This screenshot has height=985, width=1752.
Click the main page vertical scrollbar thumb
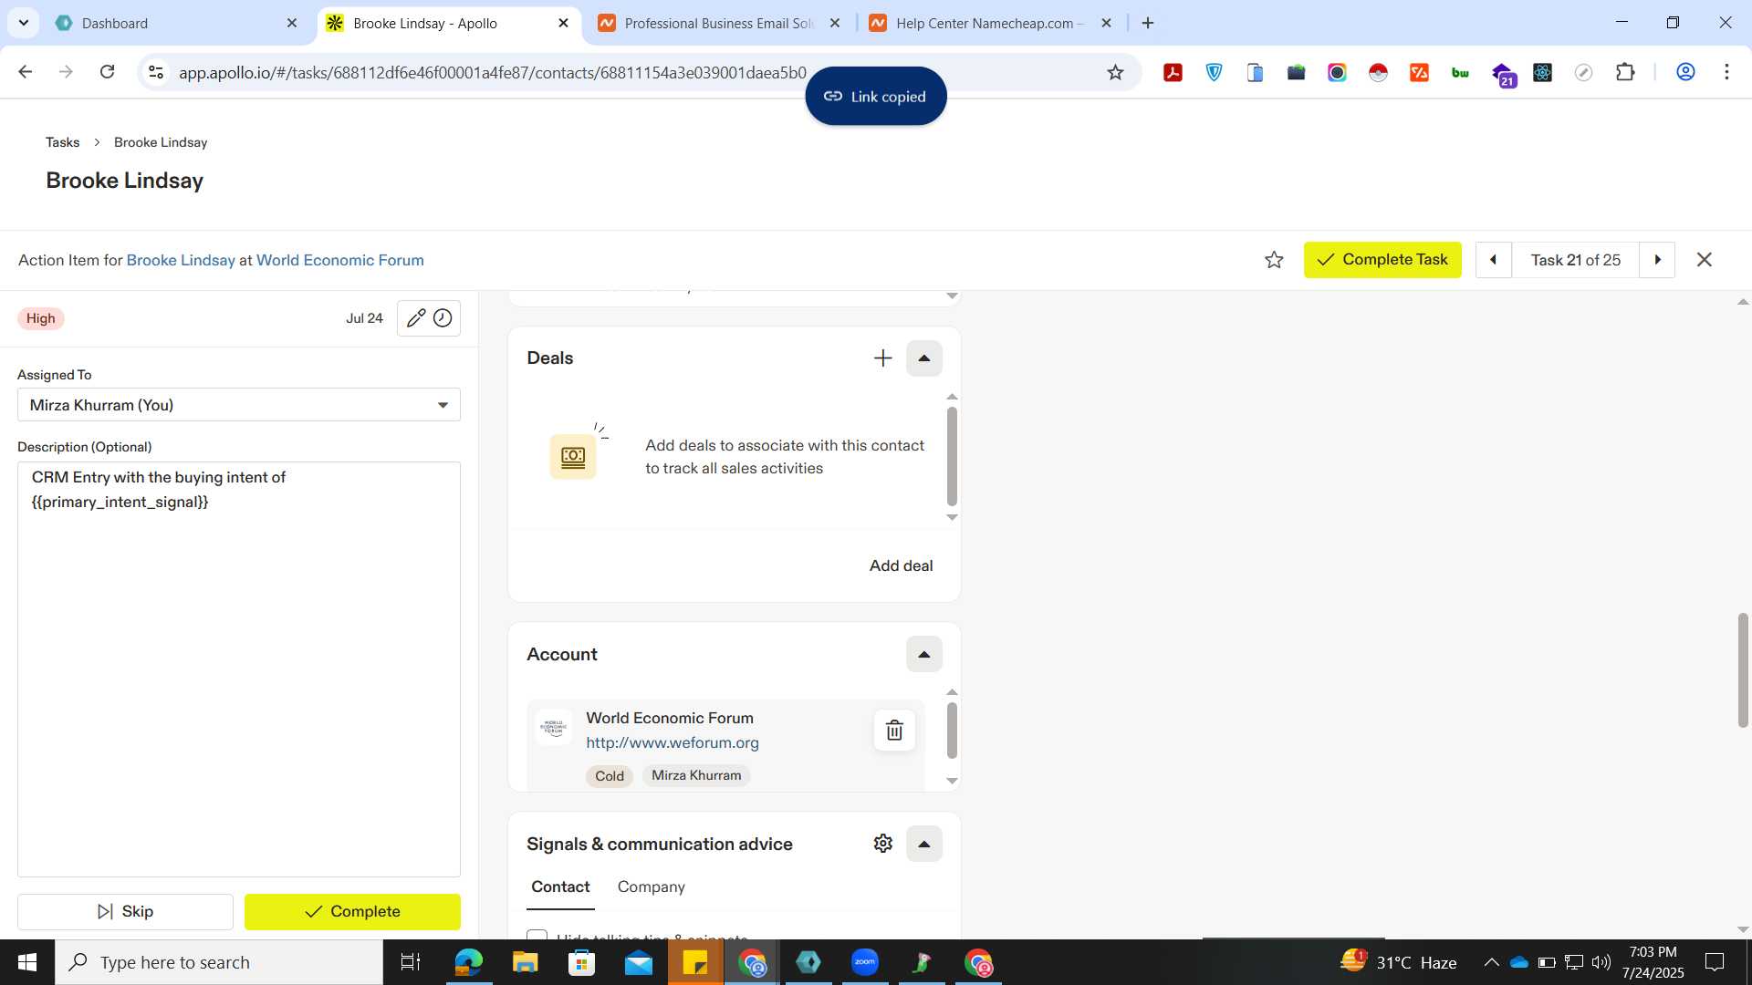[x=1743, y=670]
